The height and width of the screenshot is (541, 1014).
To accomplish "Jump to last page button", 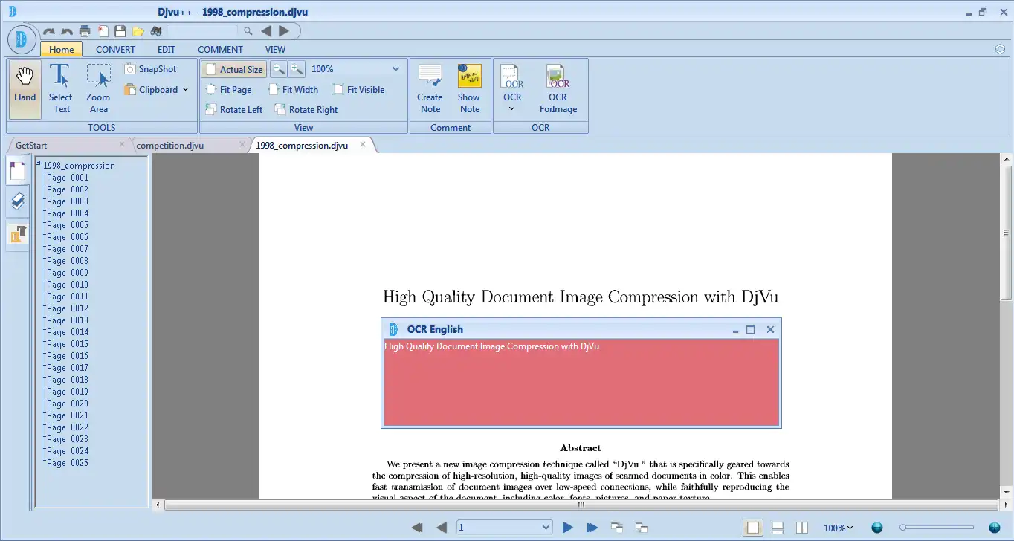I will [592, 528].
